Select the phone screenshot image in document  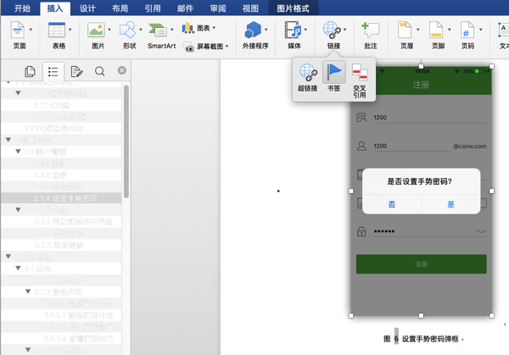tap(421, 191)
